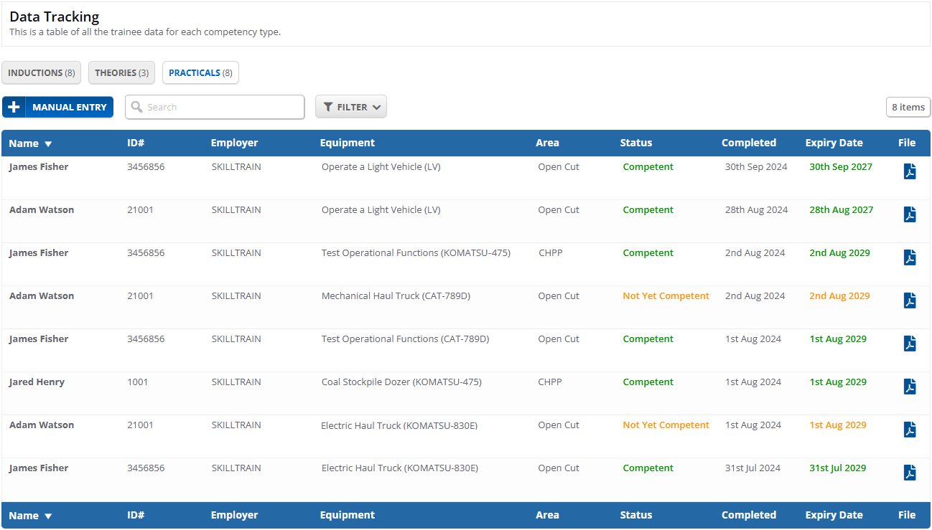Open Adam Watson's Mechanical Haul Truck PDF file

pos(909,301)
